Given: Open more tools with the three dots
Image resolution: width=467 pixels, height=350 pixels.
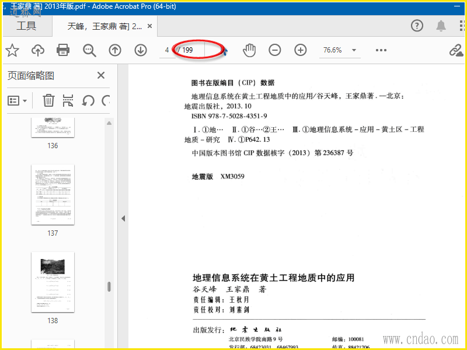Looking at the screenshot, I should pyautogui.click(x=381, y=50).
